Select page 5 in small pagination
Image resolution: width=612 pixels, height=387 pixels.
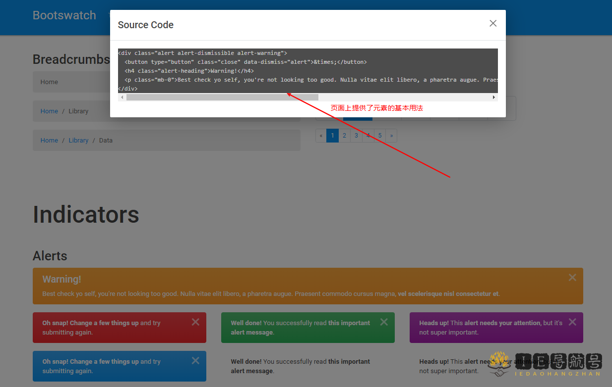(379, 136)
